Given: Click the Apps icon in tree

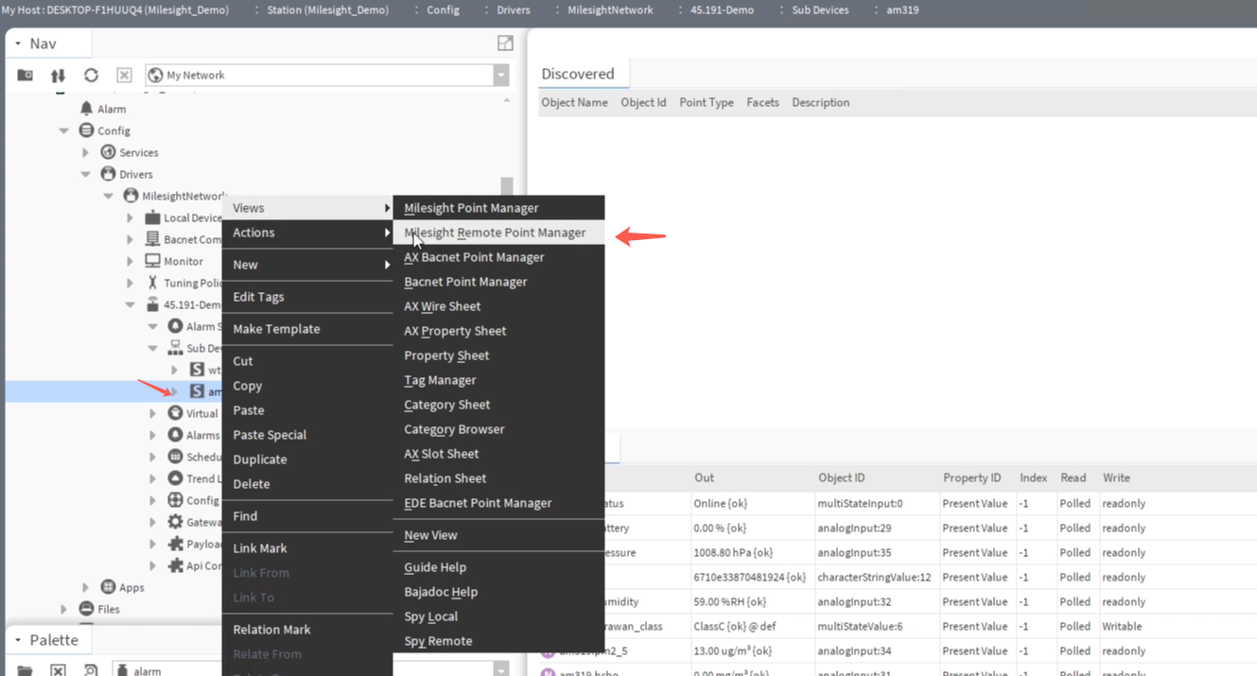Looking at the screenshot, I should (x=108, y=587).
